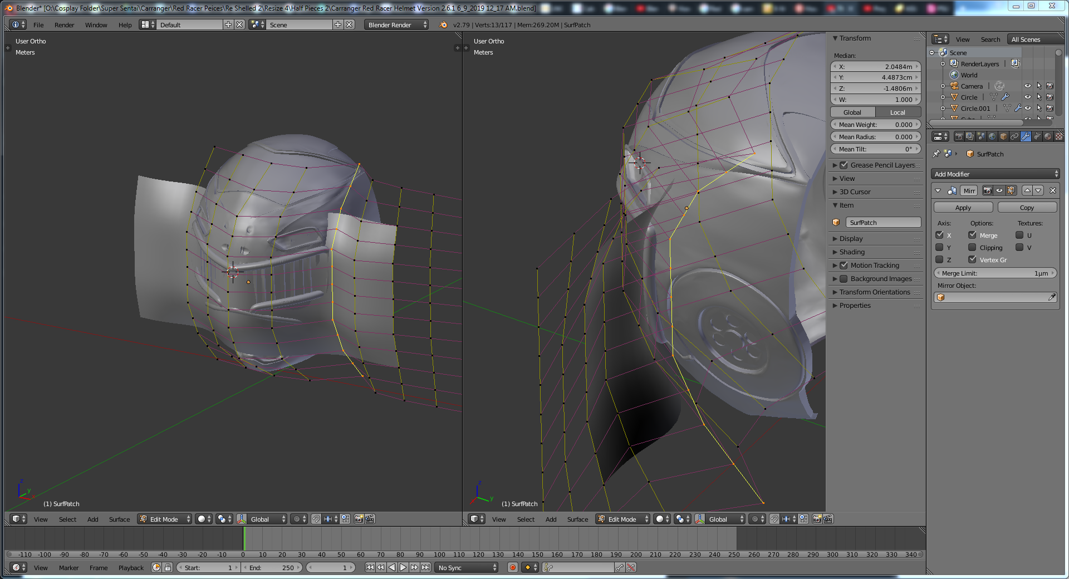The width and height of the screenshot is (1069, 579).
Task: Expand the Grease Pencil Layers panel
Action: tap(835, 165)
